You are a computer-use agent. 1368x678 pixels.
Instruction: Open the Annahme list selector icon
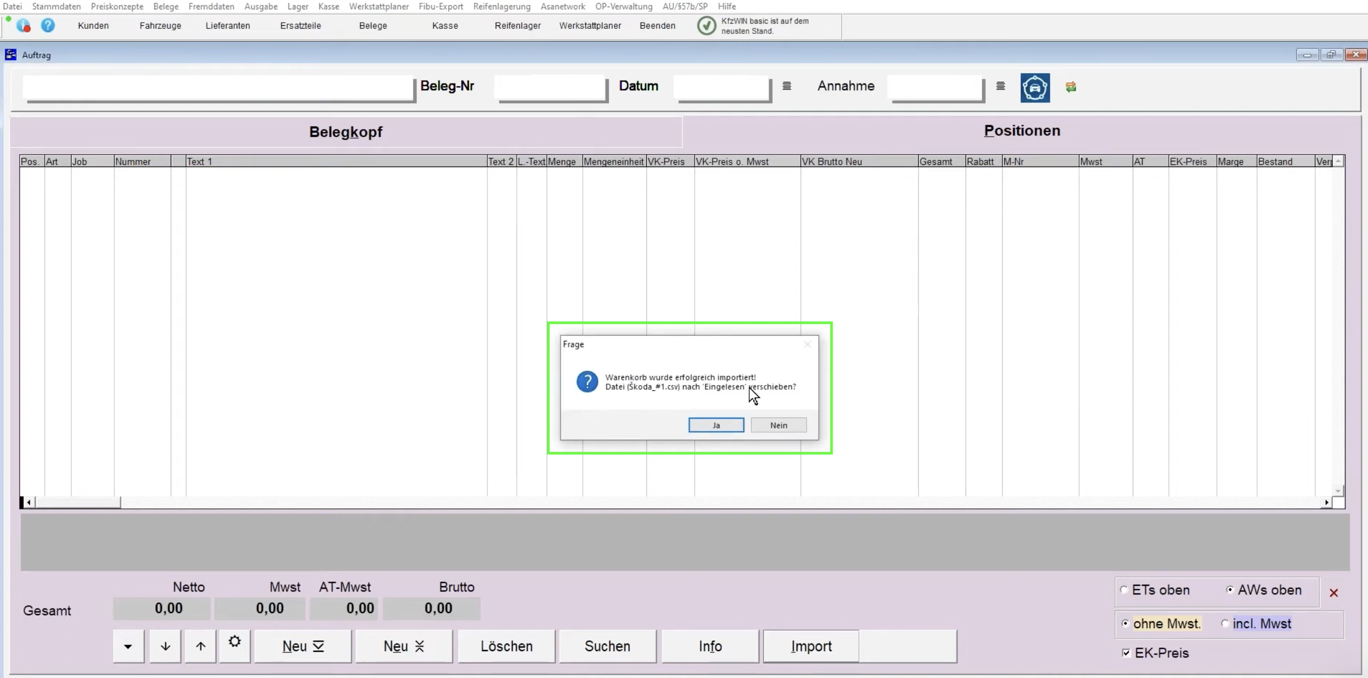click(1001, 86)
